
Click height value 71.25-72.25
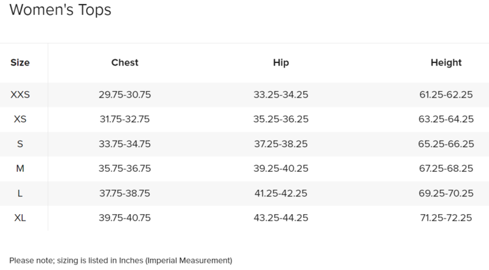446,218
